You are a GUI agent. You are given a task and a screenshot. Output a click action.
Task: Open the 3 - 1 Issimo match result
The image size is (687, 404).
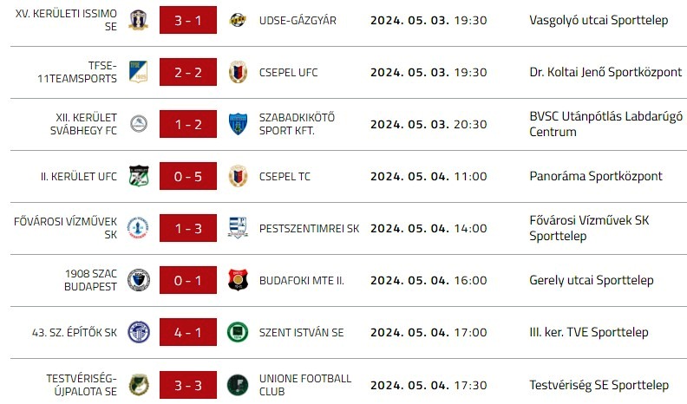pyautogui.click(x=187, y=20)
